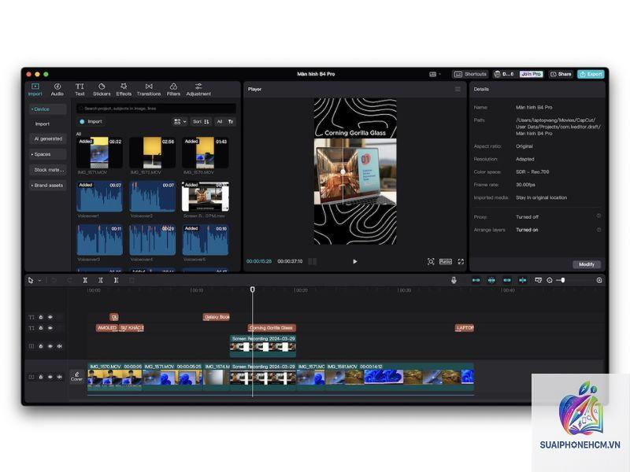
Task: Open the pointer tool mode dropdown
Action: pos(40,281)
